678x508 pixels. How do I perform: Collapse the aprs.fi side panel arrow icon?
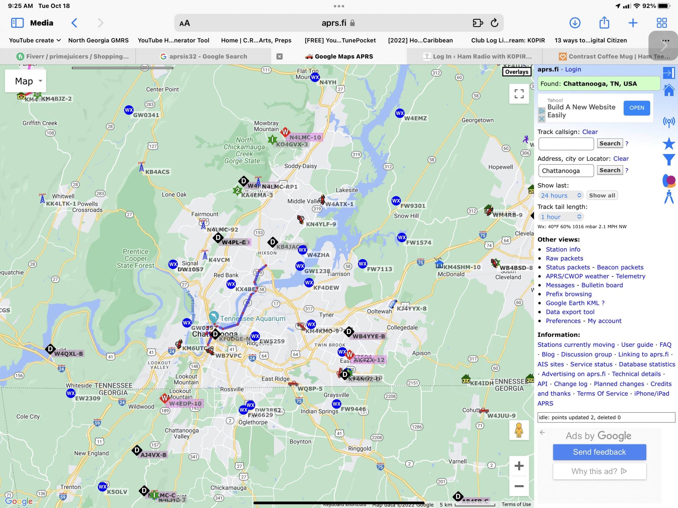click(x=668, y=73)
